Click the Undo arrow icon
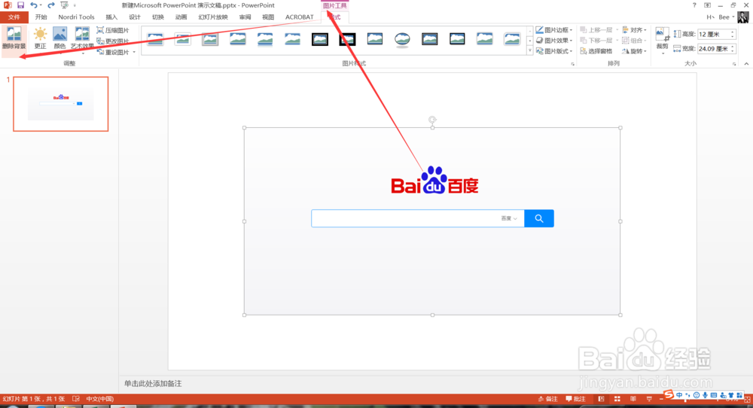 [34, 5]
